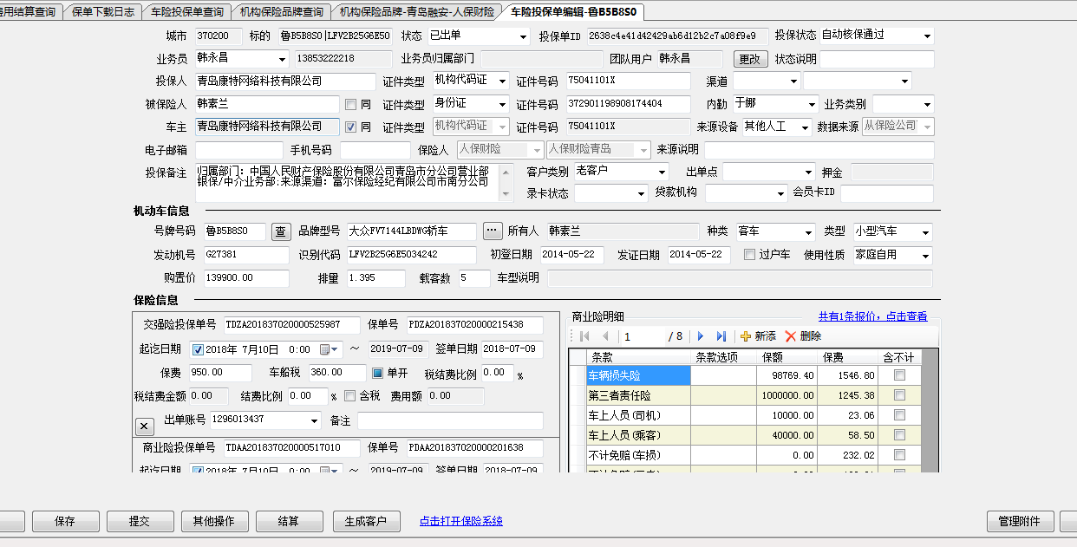The width and height of the screenshot is (1077, 547).
Task: Toggle the 含税 checkbox
Action: click(349, 396)
